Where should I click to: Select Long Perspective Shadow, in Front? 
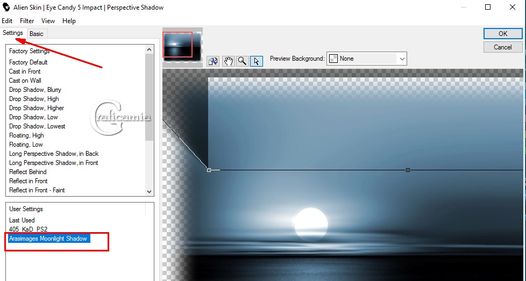pos(53,163)
